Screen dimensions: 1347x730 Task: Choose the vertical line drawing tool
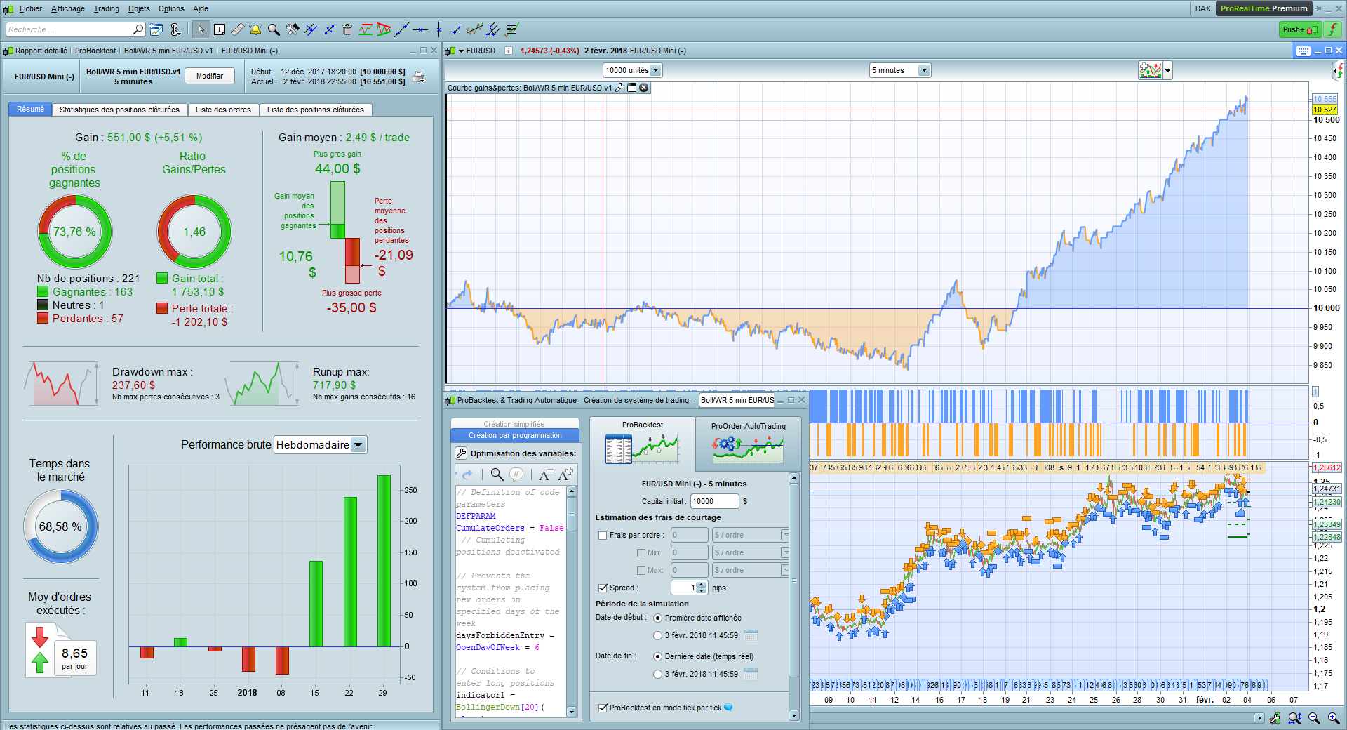438,29
